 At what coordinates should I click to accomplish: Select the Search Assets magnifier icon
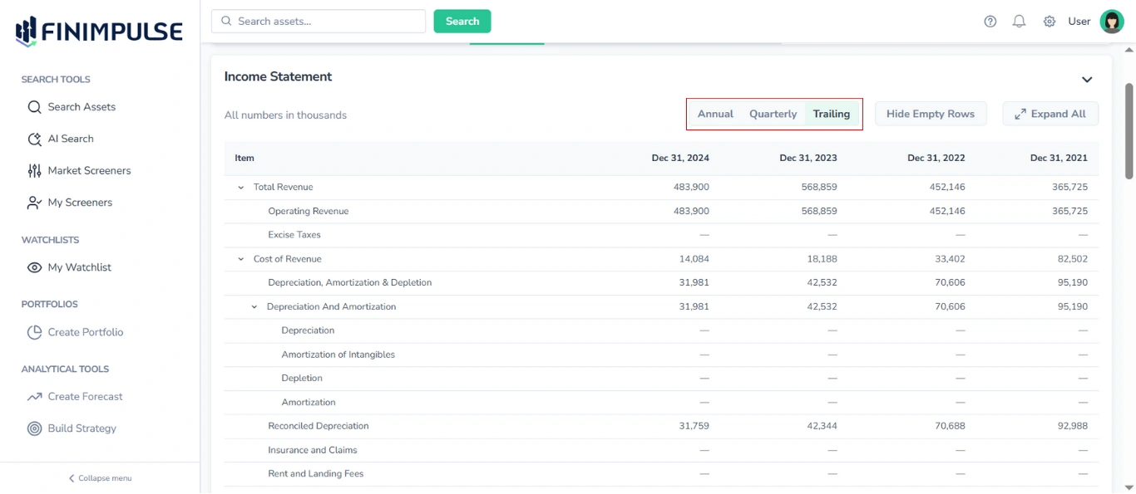coord(33,106)
